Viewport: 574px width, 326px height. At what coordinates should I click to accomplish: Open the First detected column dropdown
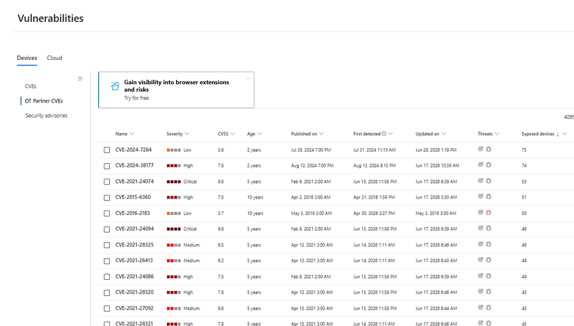coord(391,134)
